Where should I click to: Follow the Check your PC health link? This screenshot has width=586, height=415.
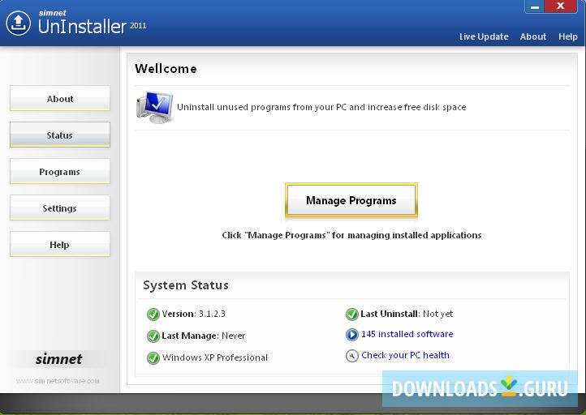pos(405,355)
